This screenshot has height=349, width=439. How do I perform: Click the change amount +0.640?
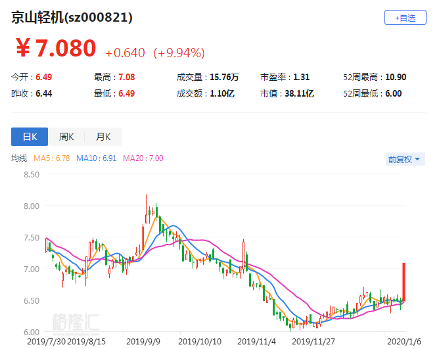click(125, 53)
